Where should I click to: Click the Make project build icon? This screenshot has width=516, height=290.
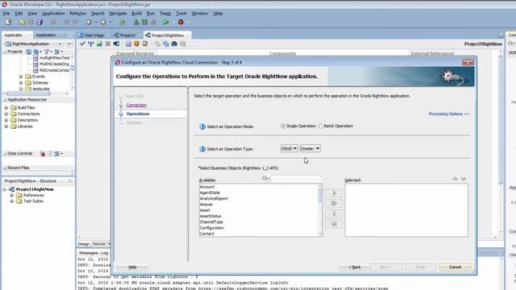tap(136, 22)
